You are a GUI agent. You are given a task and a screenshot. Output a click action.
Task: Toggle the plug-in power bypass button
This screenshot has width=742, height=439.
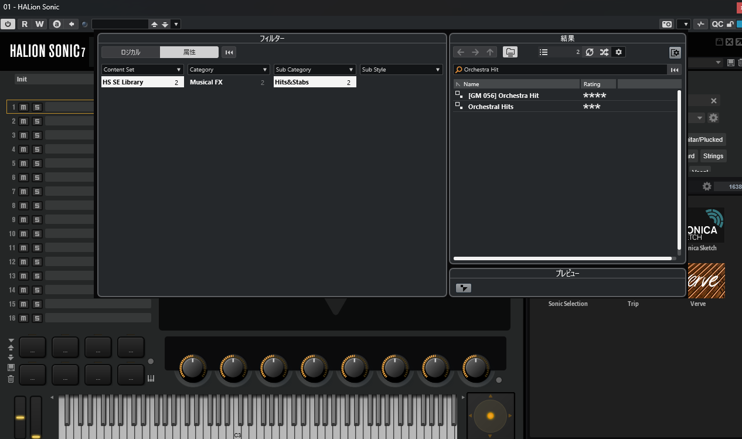(x=8, y=24)
